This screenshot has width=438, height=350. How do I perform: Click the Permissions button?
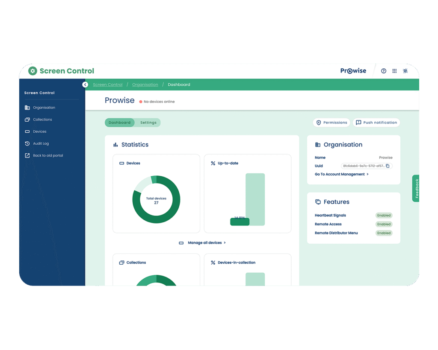click(x=331, y=123)
